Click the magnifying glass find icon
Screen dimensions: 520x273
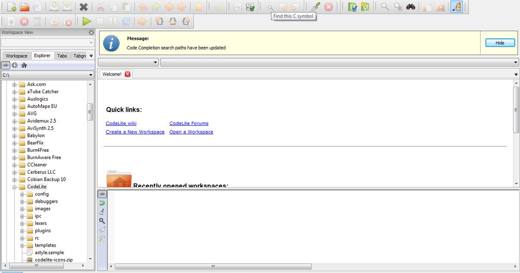tap(385, 7)
